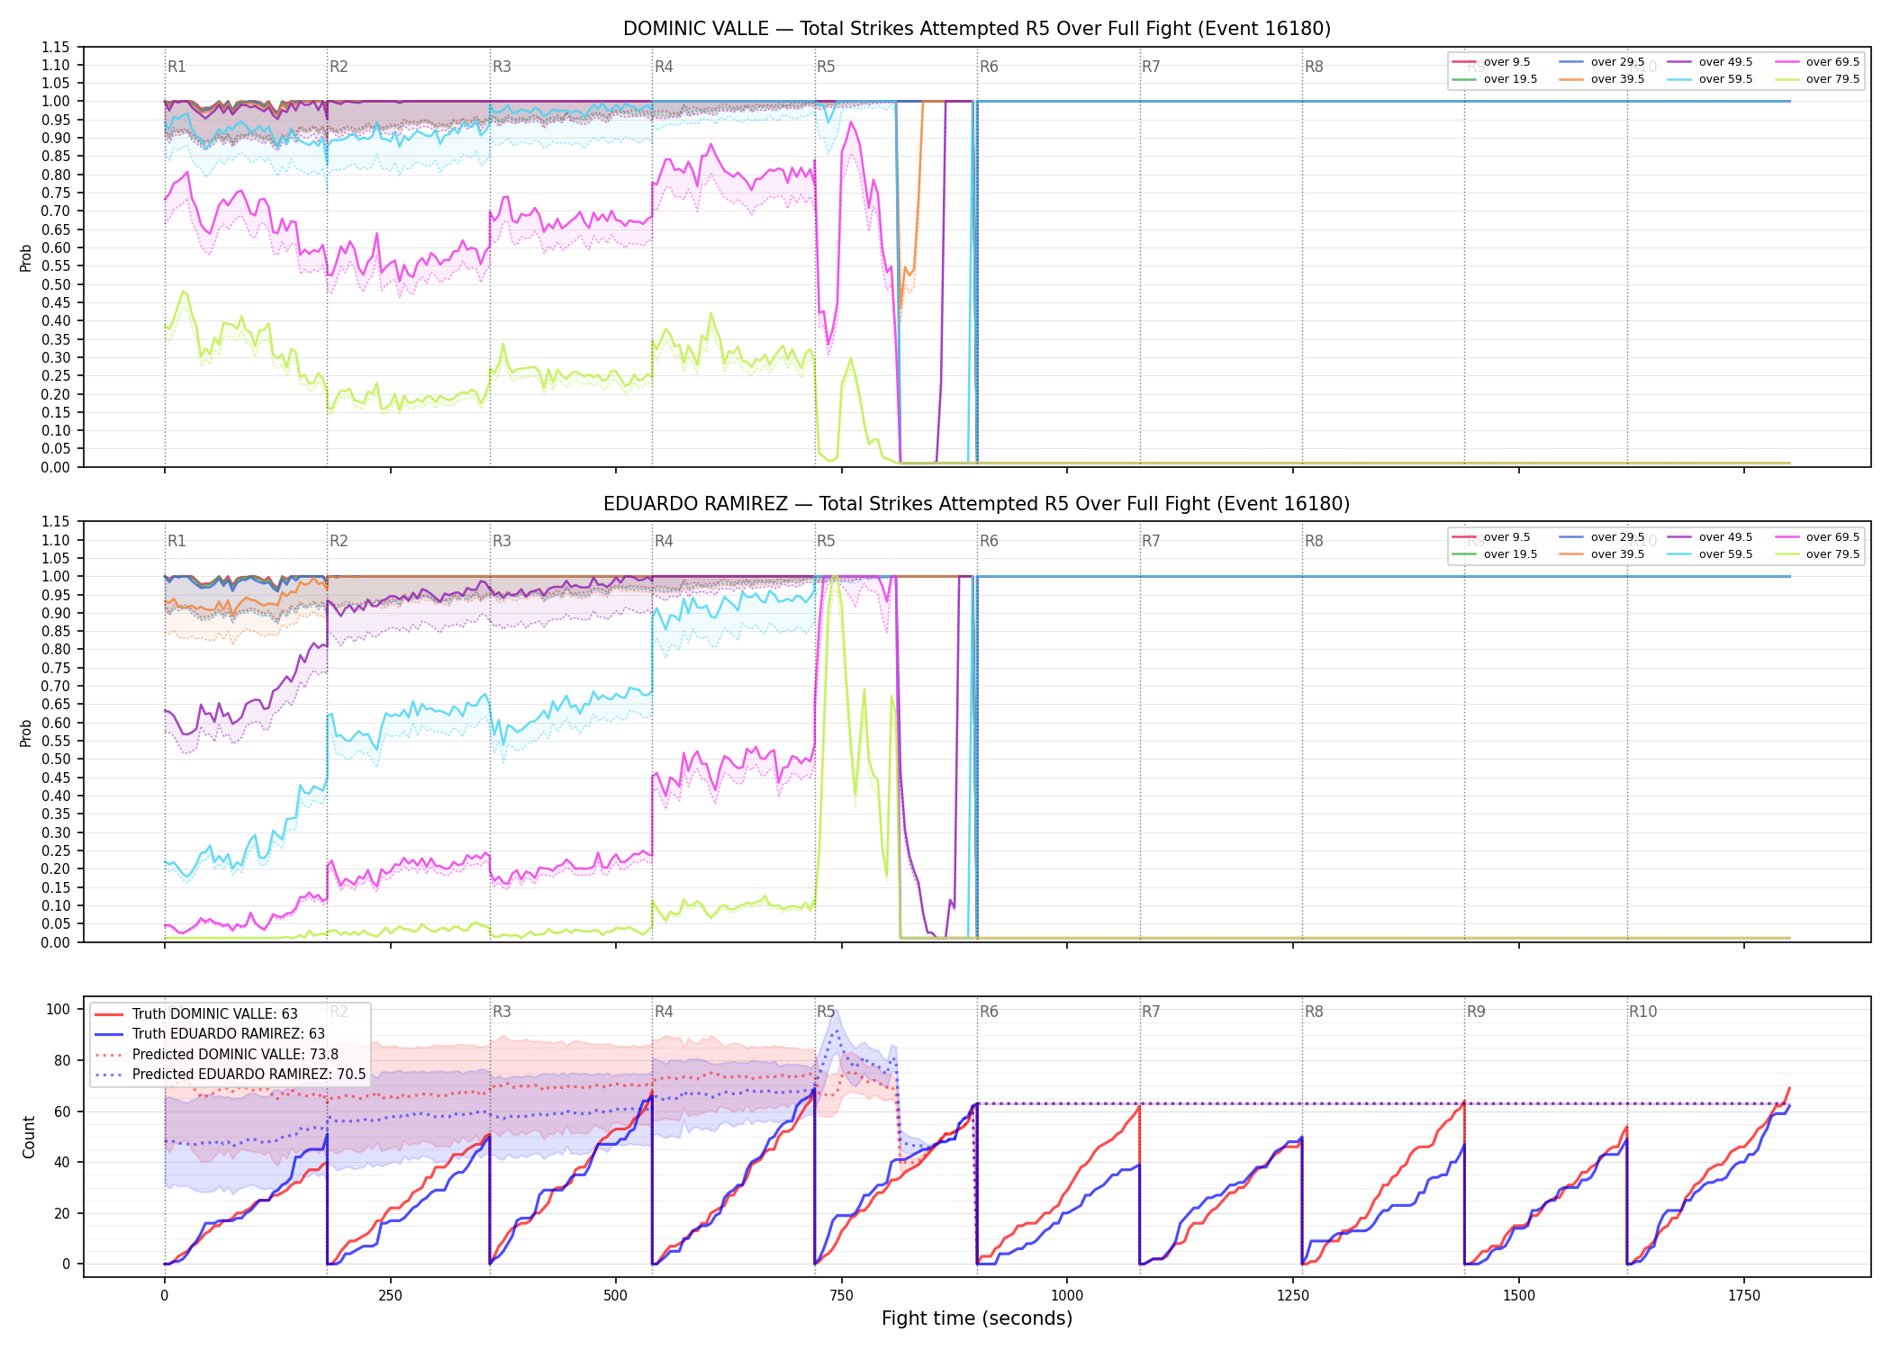Select 'Predicted EDUARDO RAMIREZ: 70.5' legend item
Image resolution: width=1891 pixels, height=1350 pixels.
(230, 1075)
